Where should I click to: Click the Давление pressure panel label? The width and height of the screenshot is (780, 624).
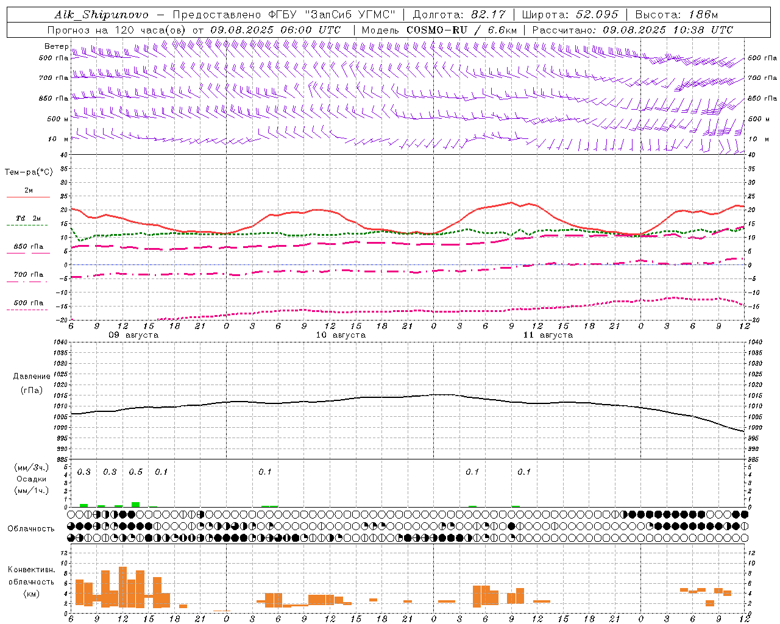tap(32, 377)
